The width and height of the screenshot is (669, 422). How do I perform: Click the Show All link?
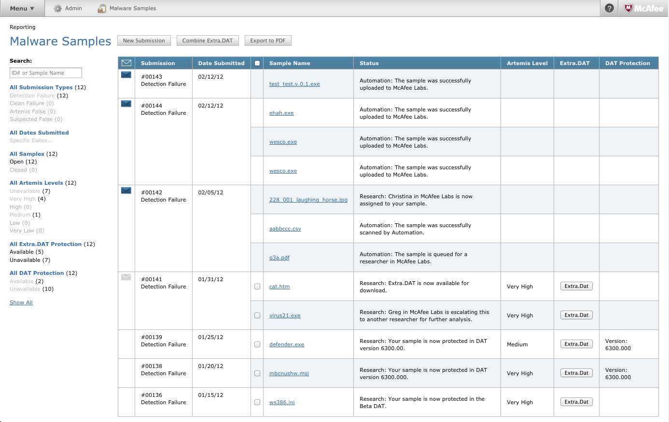(21, 302)
